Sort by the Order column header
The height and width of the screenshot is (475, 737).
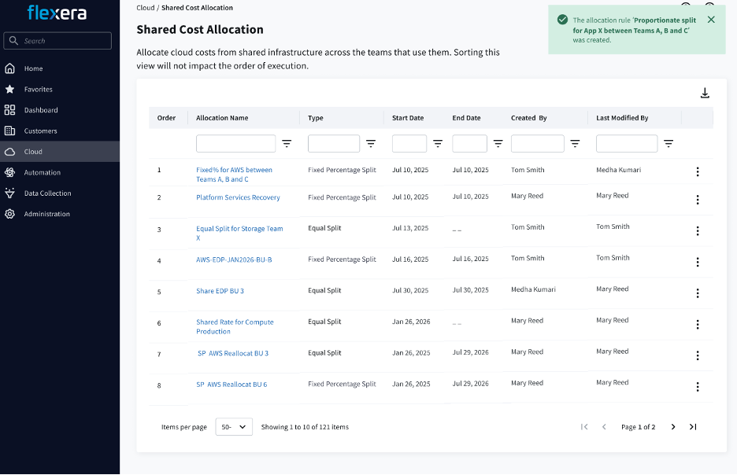[166, 118]
